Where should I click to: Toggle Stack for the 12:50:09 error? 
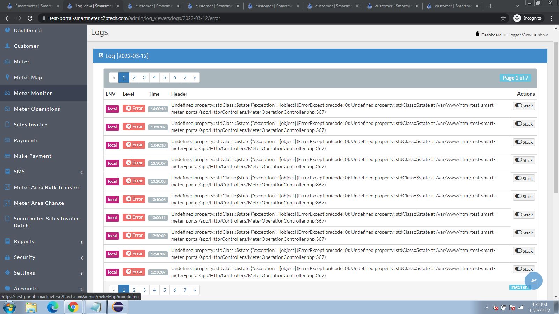[x=524, y=233]
